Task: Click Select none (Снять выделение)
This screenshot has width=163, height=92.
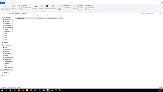Action: [x=90, y=7]
